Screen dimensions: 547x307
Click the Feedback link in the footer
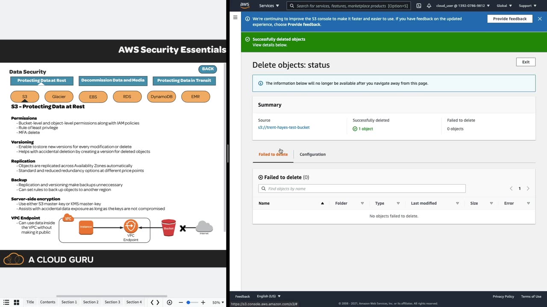point(242,296)
